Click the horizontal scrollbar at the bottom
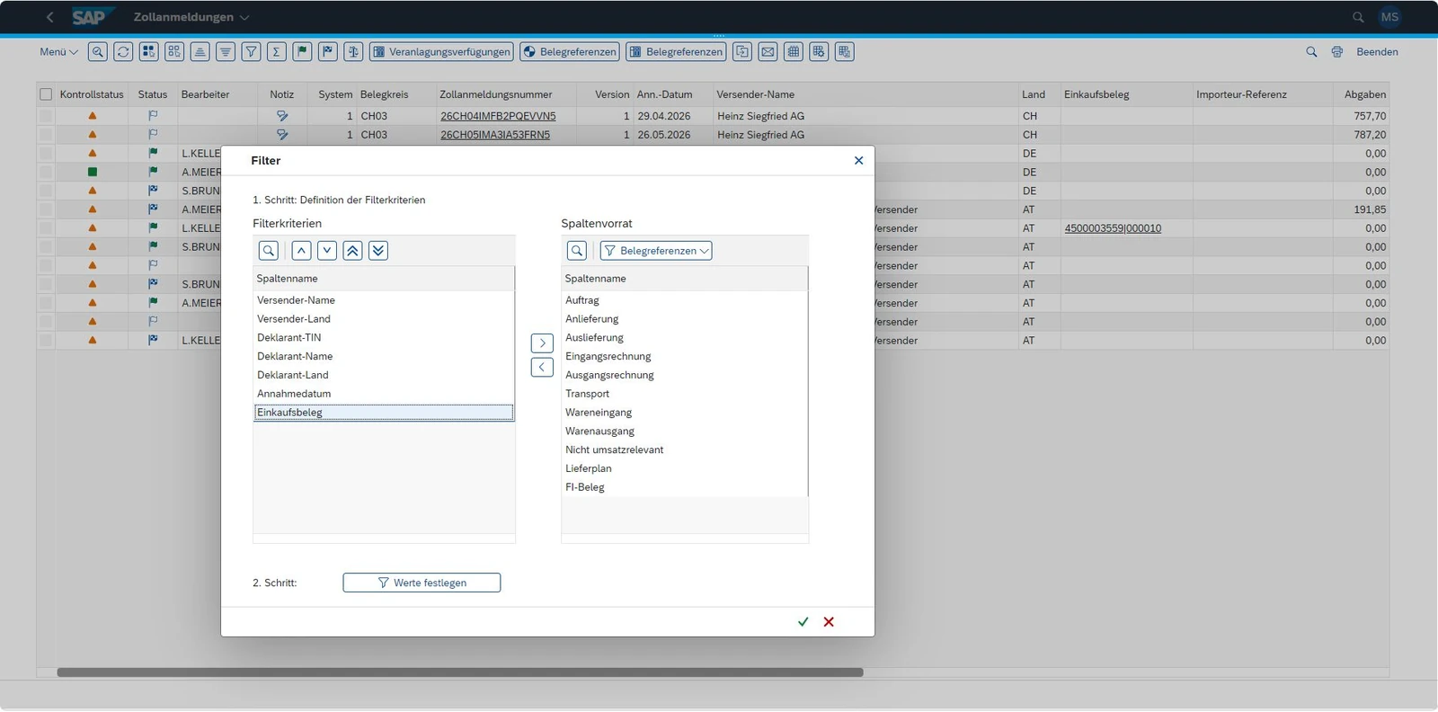The width and height of the screenshot is (1438, 712). pos(460,672)
